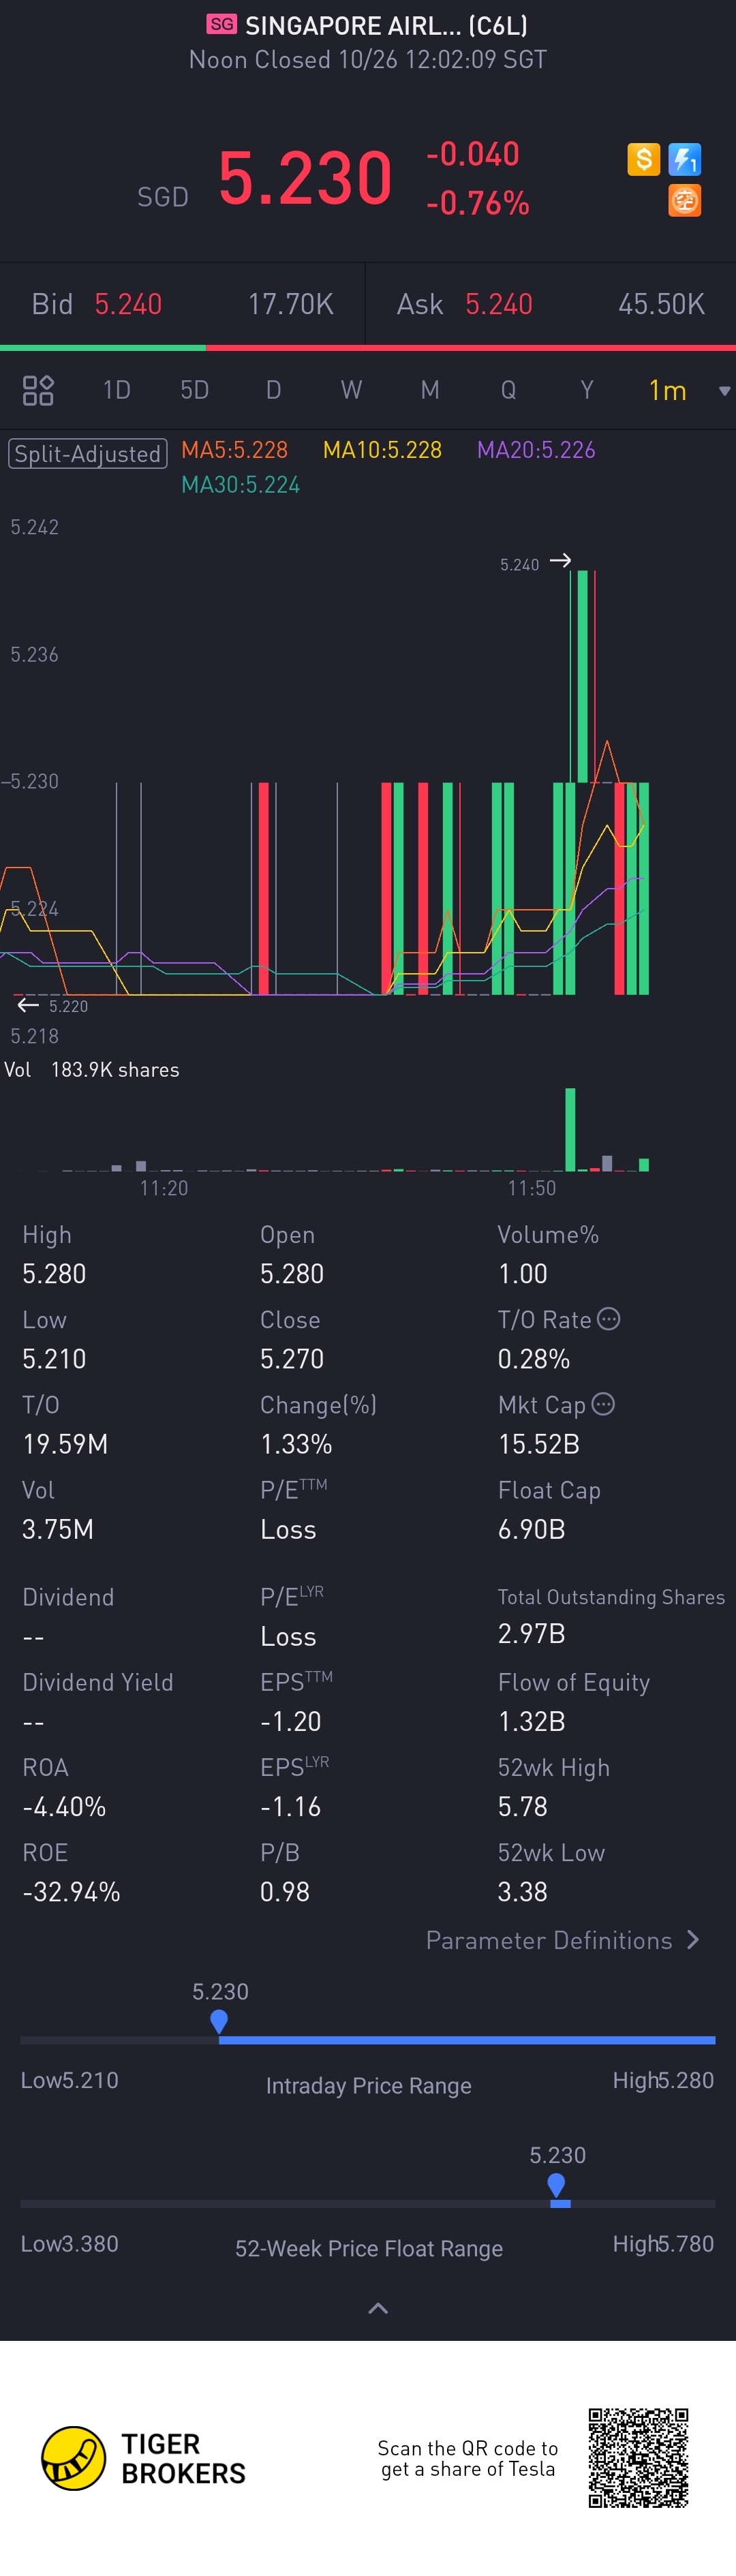Tap the MA10:5.228 indicator label

tap(382, 450)
